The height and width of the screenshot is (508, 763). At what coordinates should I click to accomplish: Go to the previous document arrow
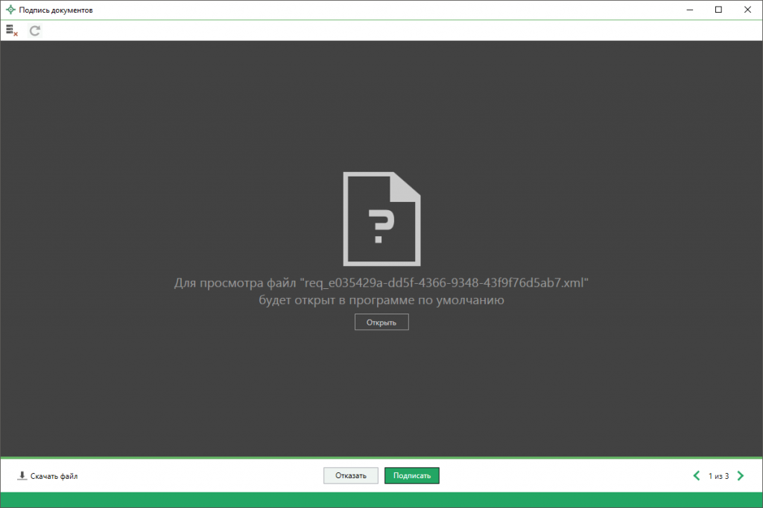(697, 476)
